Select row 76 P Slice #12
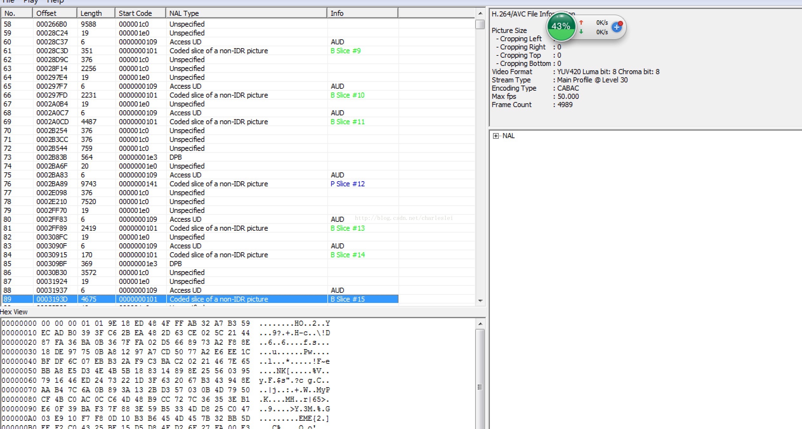Image resolution: width=802 pixels, height=429 pixels. click(x=200, y=184)
